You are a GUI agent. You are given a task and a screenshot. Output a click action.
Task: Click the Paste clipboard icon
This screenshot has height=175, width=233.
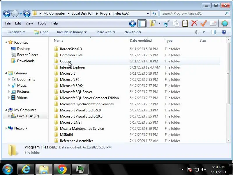pyautogui.click(x=185, y=23)
